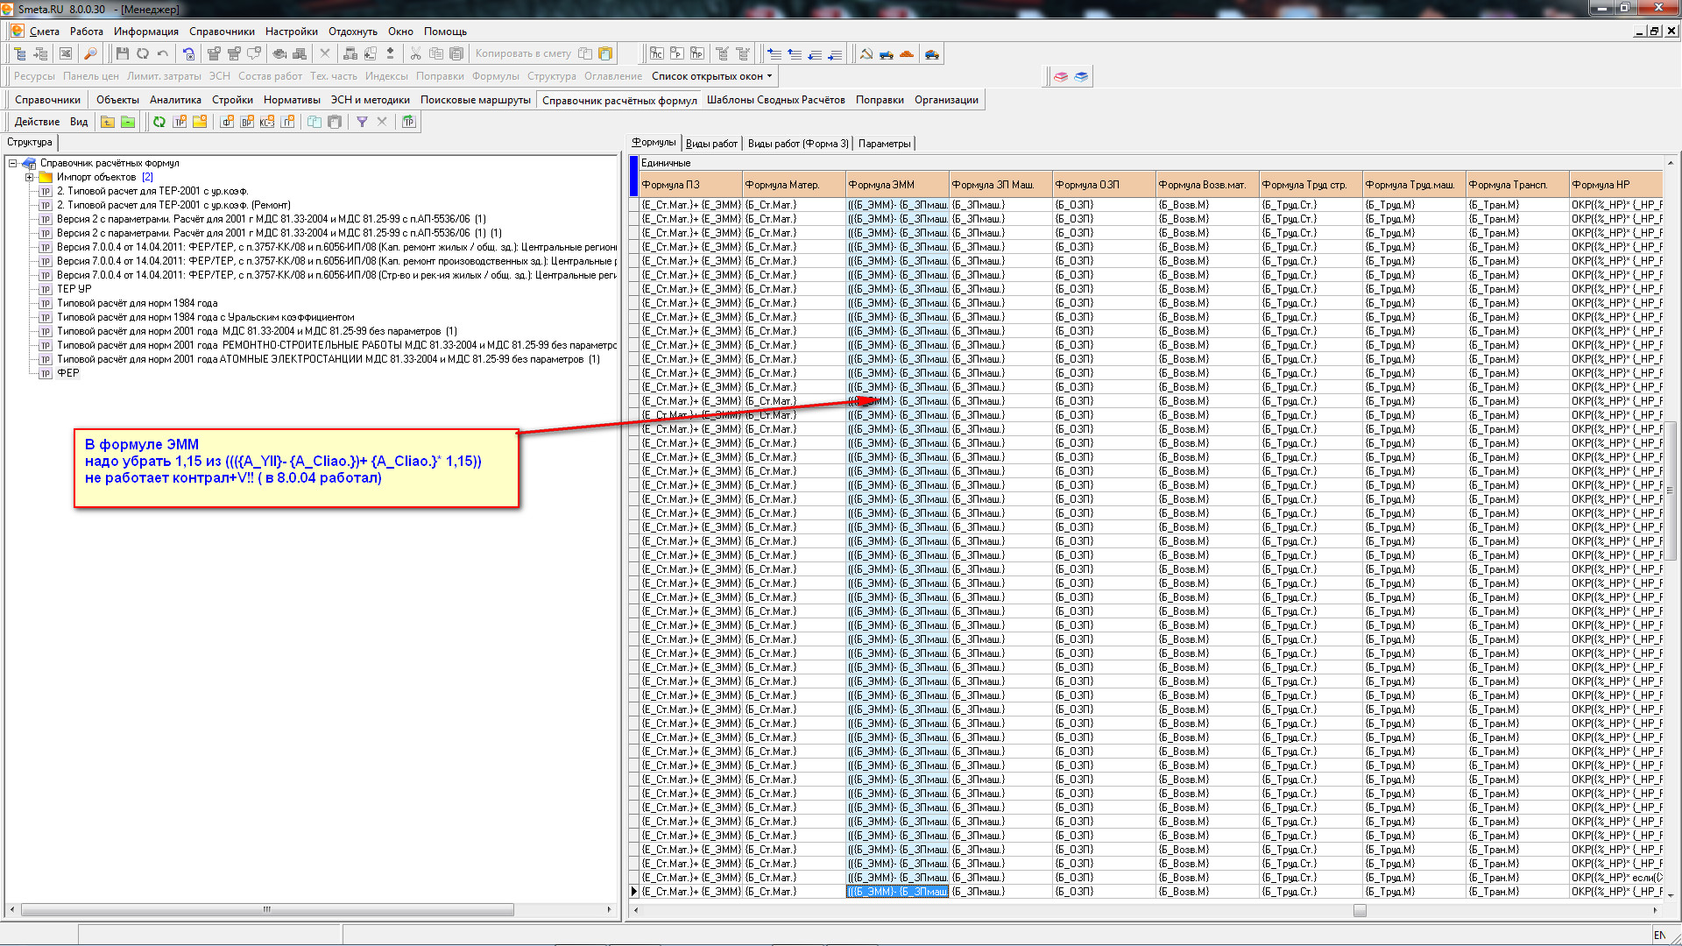This screenshot has width=1682, height=946.
Task: Open the Справочники menu
Action: (x=222, y=31)
